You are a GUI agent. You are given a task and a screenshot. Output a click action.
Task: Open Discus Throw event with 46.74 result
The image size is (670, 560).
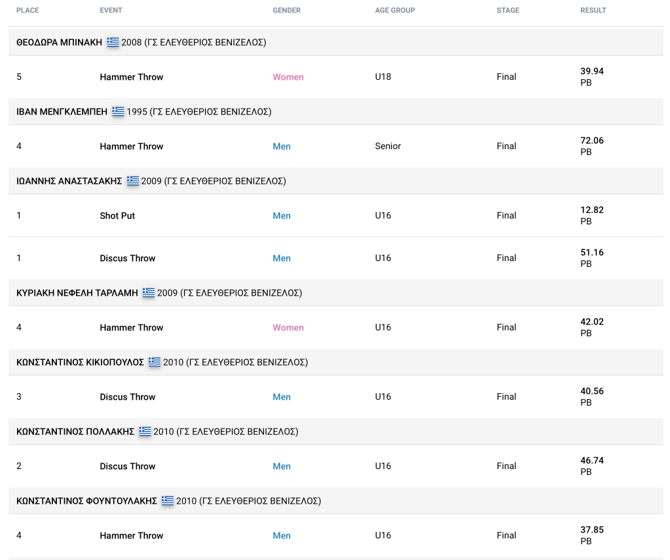point(127,466)
